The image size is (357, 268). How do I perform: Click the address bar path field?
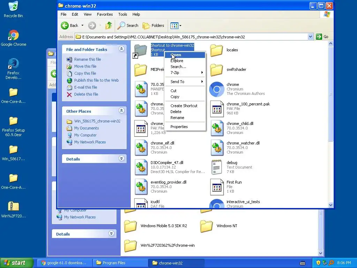click(x=191, y=37)
